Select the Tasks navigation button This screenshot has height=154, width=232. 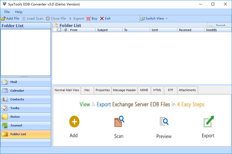click(x=26, y=108)
